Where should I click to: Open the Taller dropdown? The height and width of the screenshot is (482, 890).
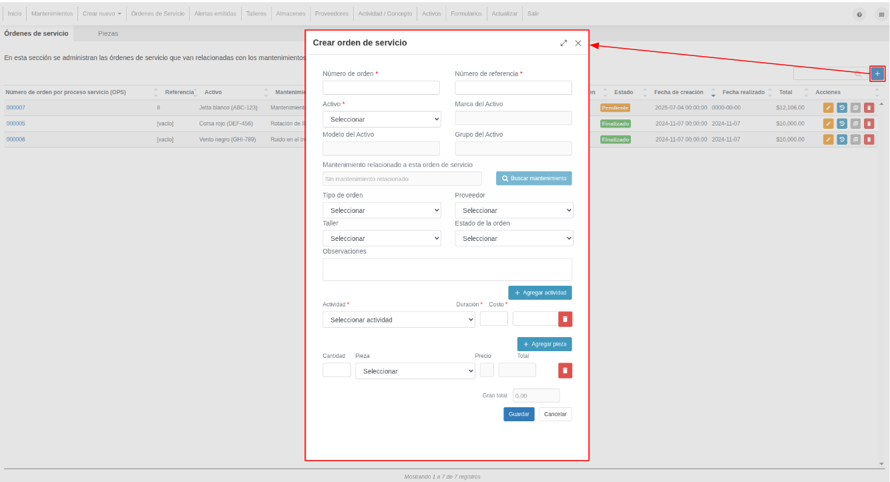point(382,238)
